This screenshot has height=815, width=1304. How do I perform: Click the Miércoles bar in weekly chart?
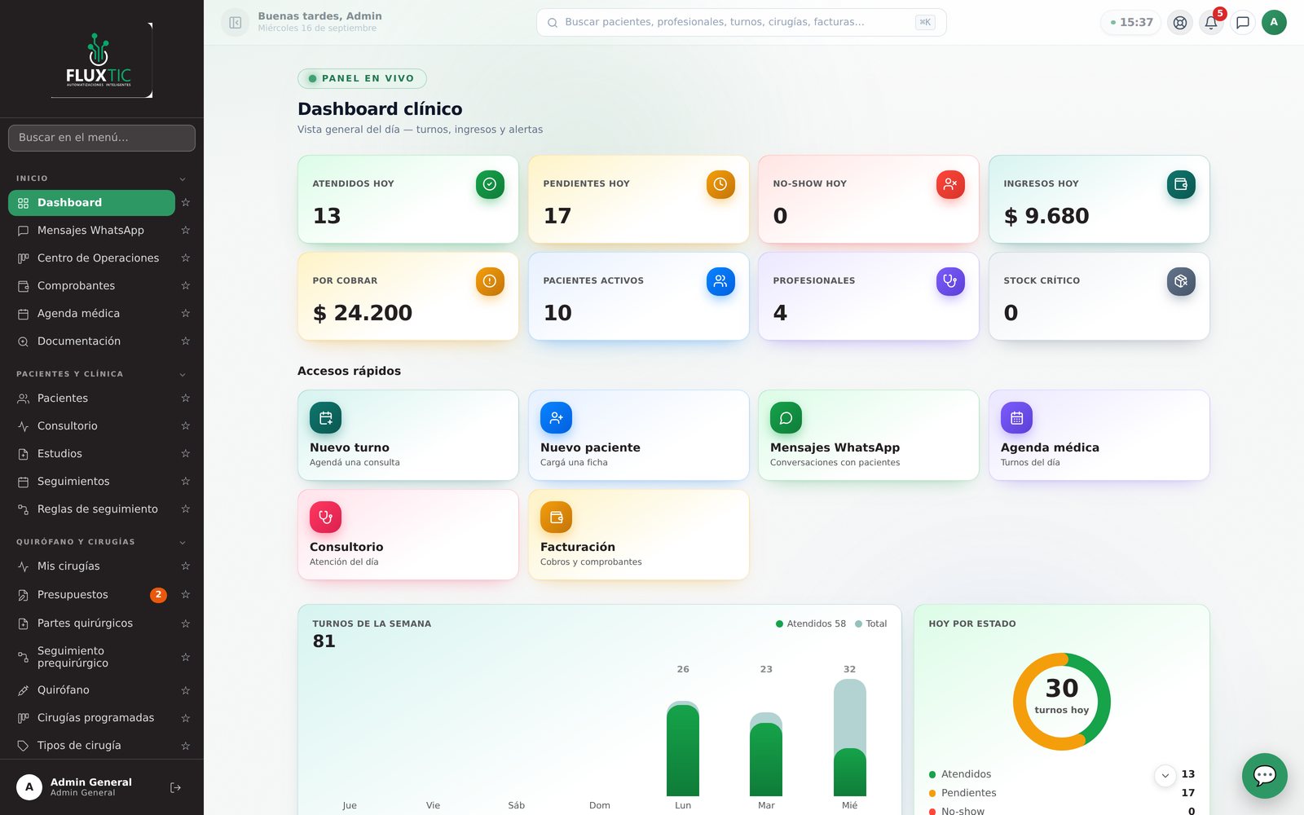coord(849,738)
